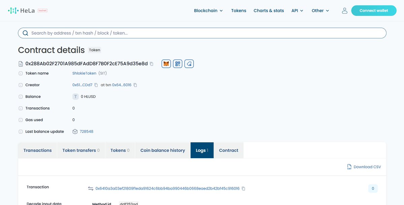Copy creation txn hash 0x64...6016
Viewport: 404px width, 205px height.
tap(135, 85)
